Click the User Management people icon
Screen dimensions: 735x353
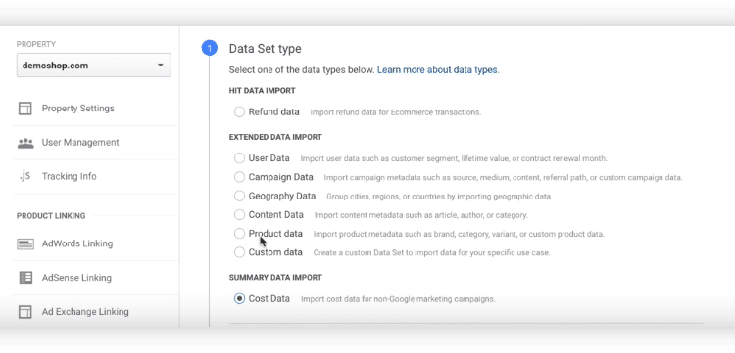click(25, 143)
